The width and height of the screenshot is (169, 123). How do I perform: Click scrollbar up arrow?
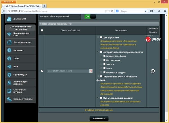pos(166,16)
